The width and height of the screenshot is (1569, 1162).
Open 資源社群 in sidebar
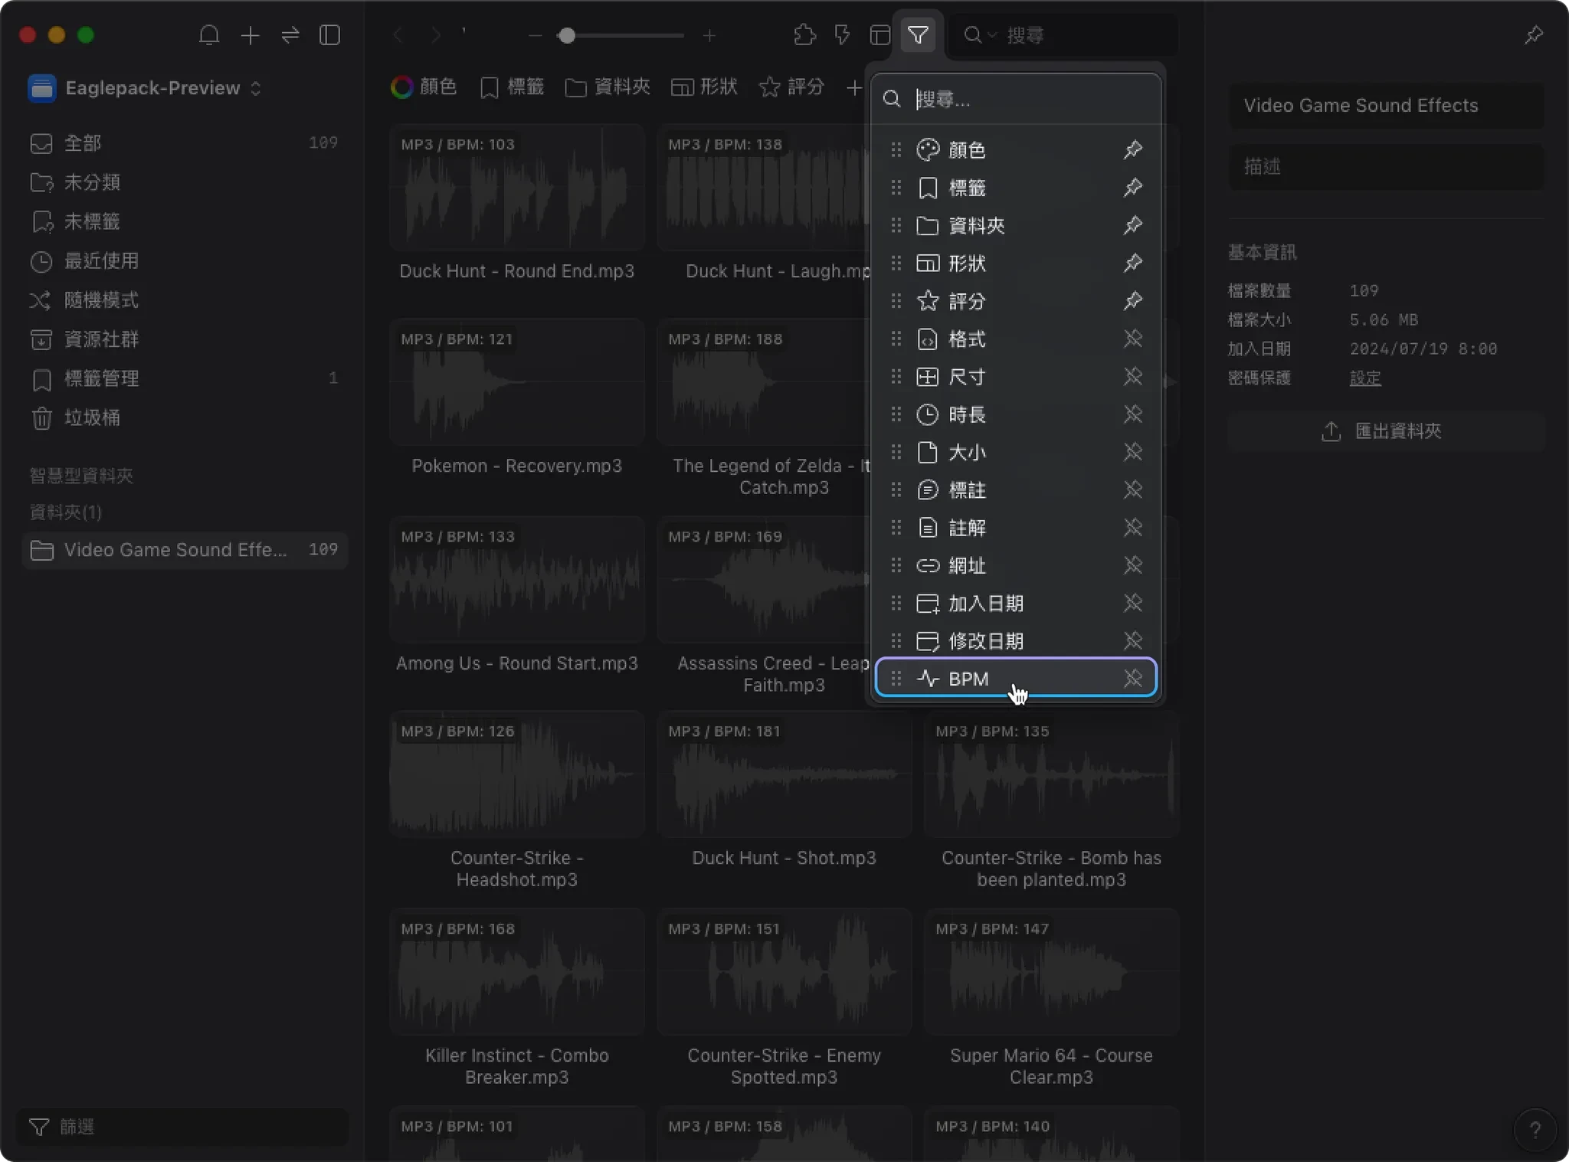184,339
